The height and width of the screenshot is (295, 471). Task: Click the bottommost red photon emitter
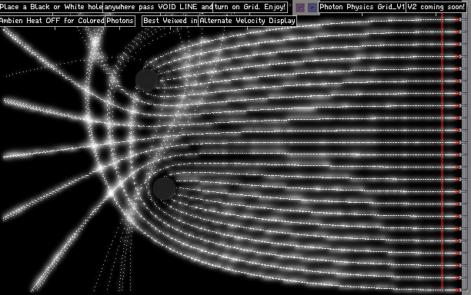point(457,290)
